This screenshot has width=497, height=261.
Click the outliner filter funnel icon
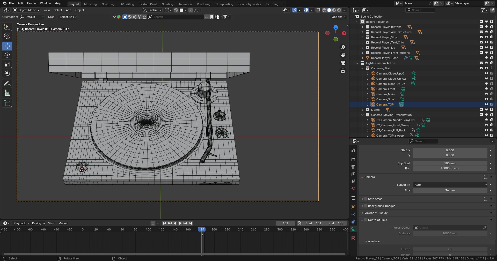pyautogui.click(x=483, y=10)
